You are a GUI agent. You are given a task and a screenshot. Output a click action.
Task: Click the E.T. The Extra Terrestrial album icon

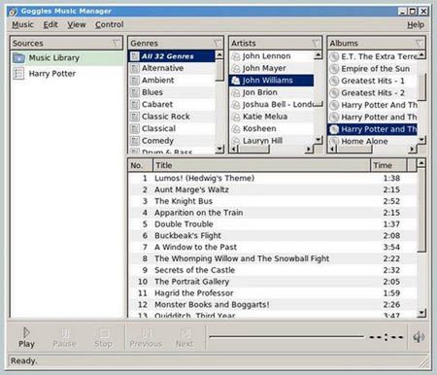[334, 56]
